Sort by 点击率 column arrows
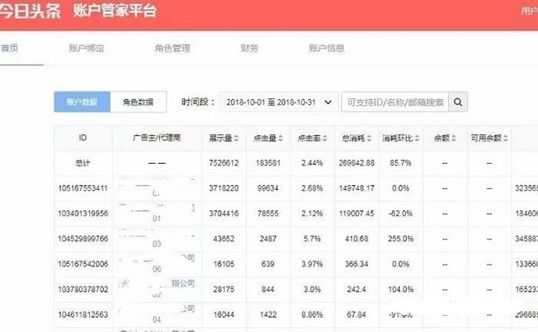Viewport: 538px width, 332px height. [x=325, y=138]
